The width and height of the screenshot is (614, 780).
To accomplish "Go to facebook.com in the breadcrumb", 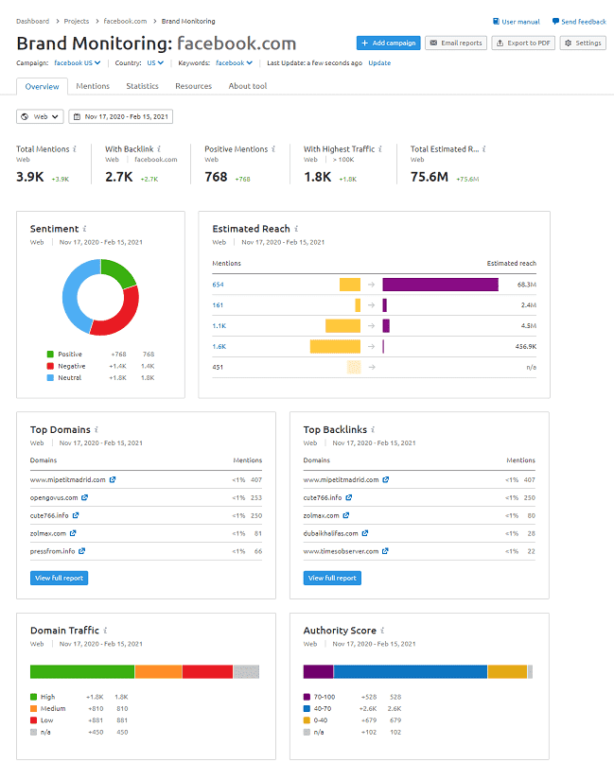I will (125, 21).
